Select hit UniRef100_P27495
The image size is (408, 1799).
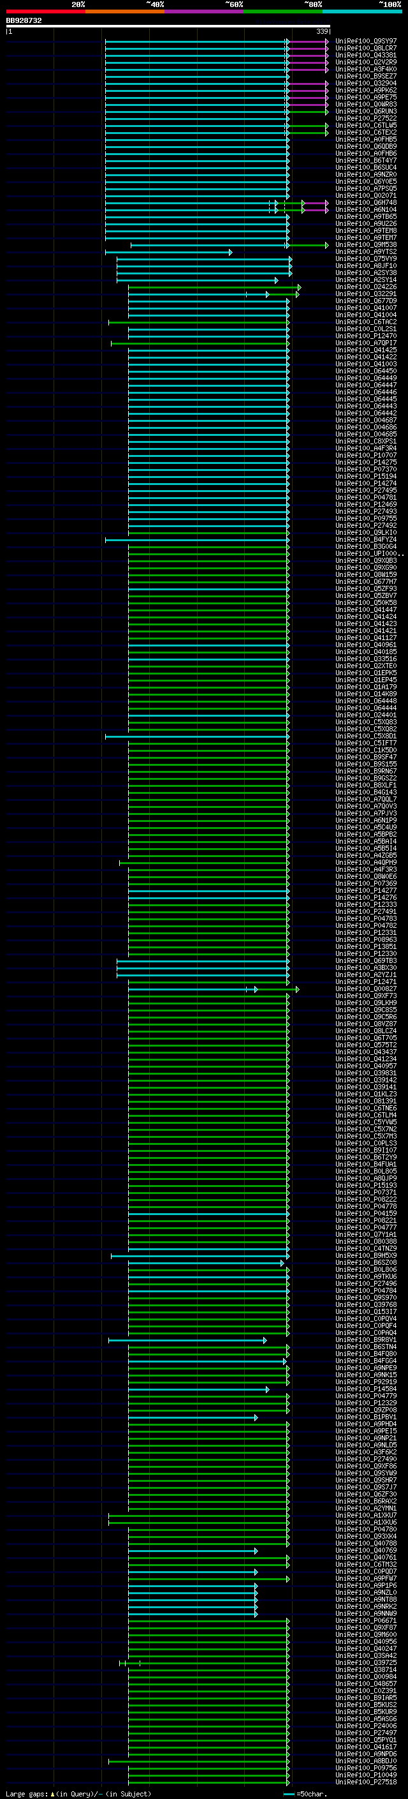pos(366,491)
